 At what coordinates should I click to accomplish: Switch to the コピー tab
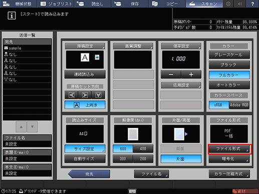coord(167,3)
